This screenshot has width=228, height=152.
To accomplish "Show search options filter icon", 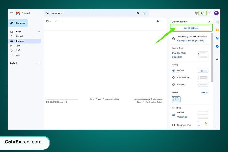I will pyautogui.click(x=144, y=13).
